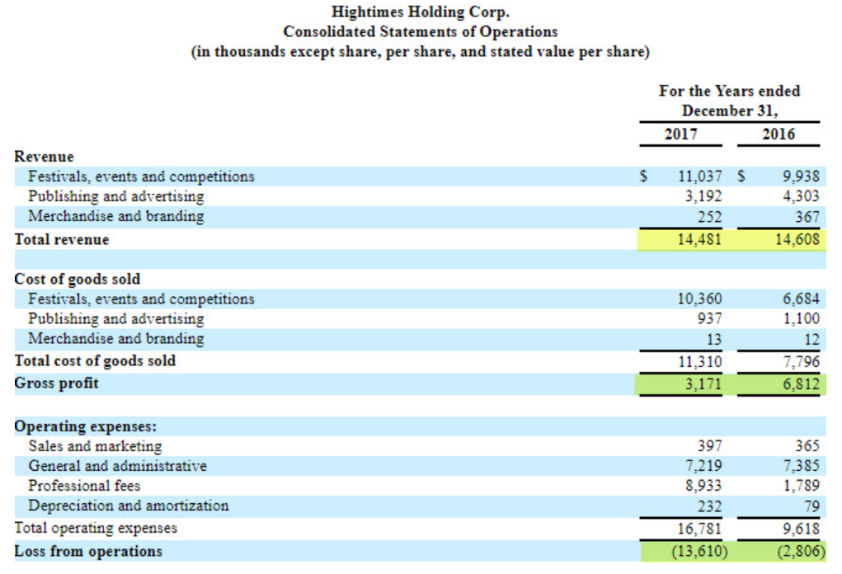This screenshot has width=842, height=574.
Task: Click the 11,310 total cost value
Action: click(x=699, y=361)
